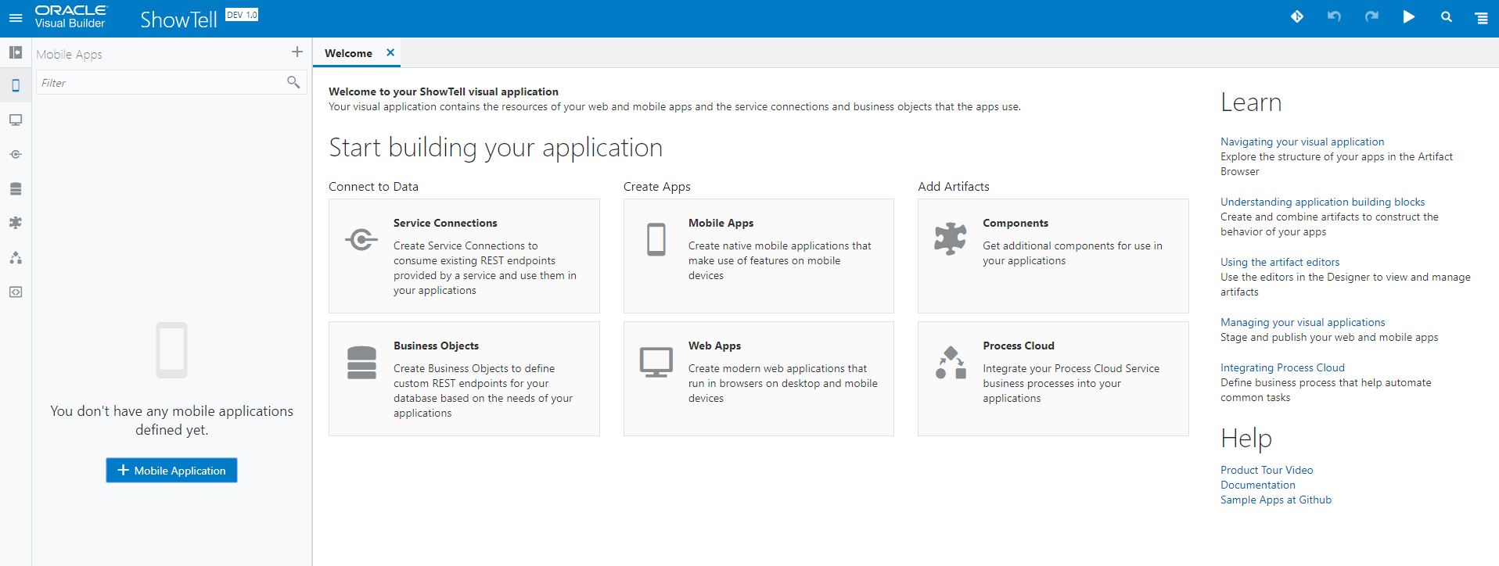Open the Web Apps card

[x=758, y=378]
